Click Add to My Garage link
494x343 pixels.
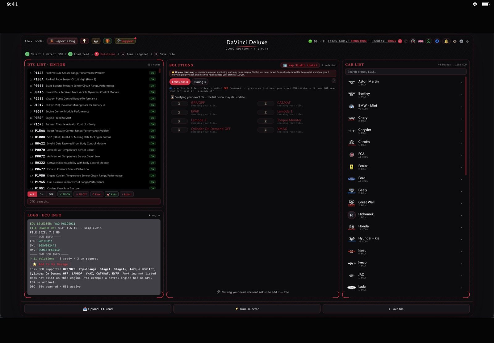tap(50, 264)
